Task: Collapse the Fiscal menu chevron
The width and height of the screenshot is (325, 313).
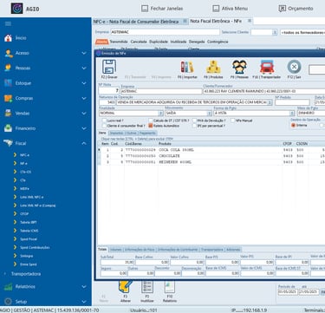Action: (x=84, y=143)
